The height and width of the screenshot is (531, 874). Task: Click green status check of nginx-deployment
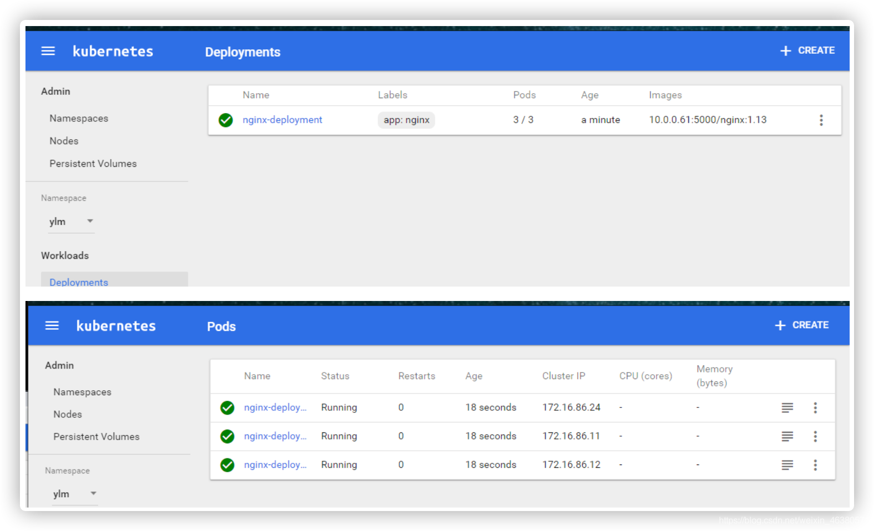coord(225,120)
